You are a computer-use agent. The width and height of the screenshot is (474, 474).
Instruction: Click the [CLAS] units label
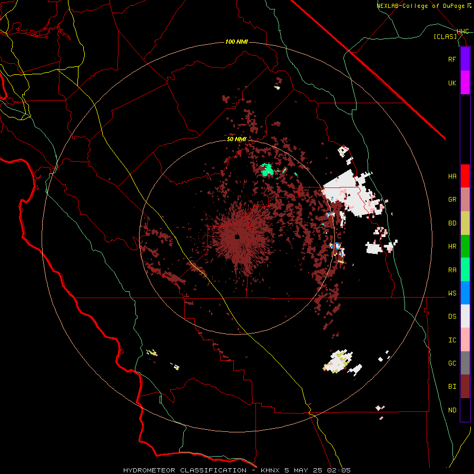coord(445,36)
